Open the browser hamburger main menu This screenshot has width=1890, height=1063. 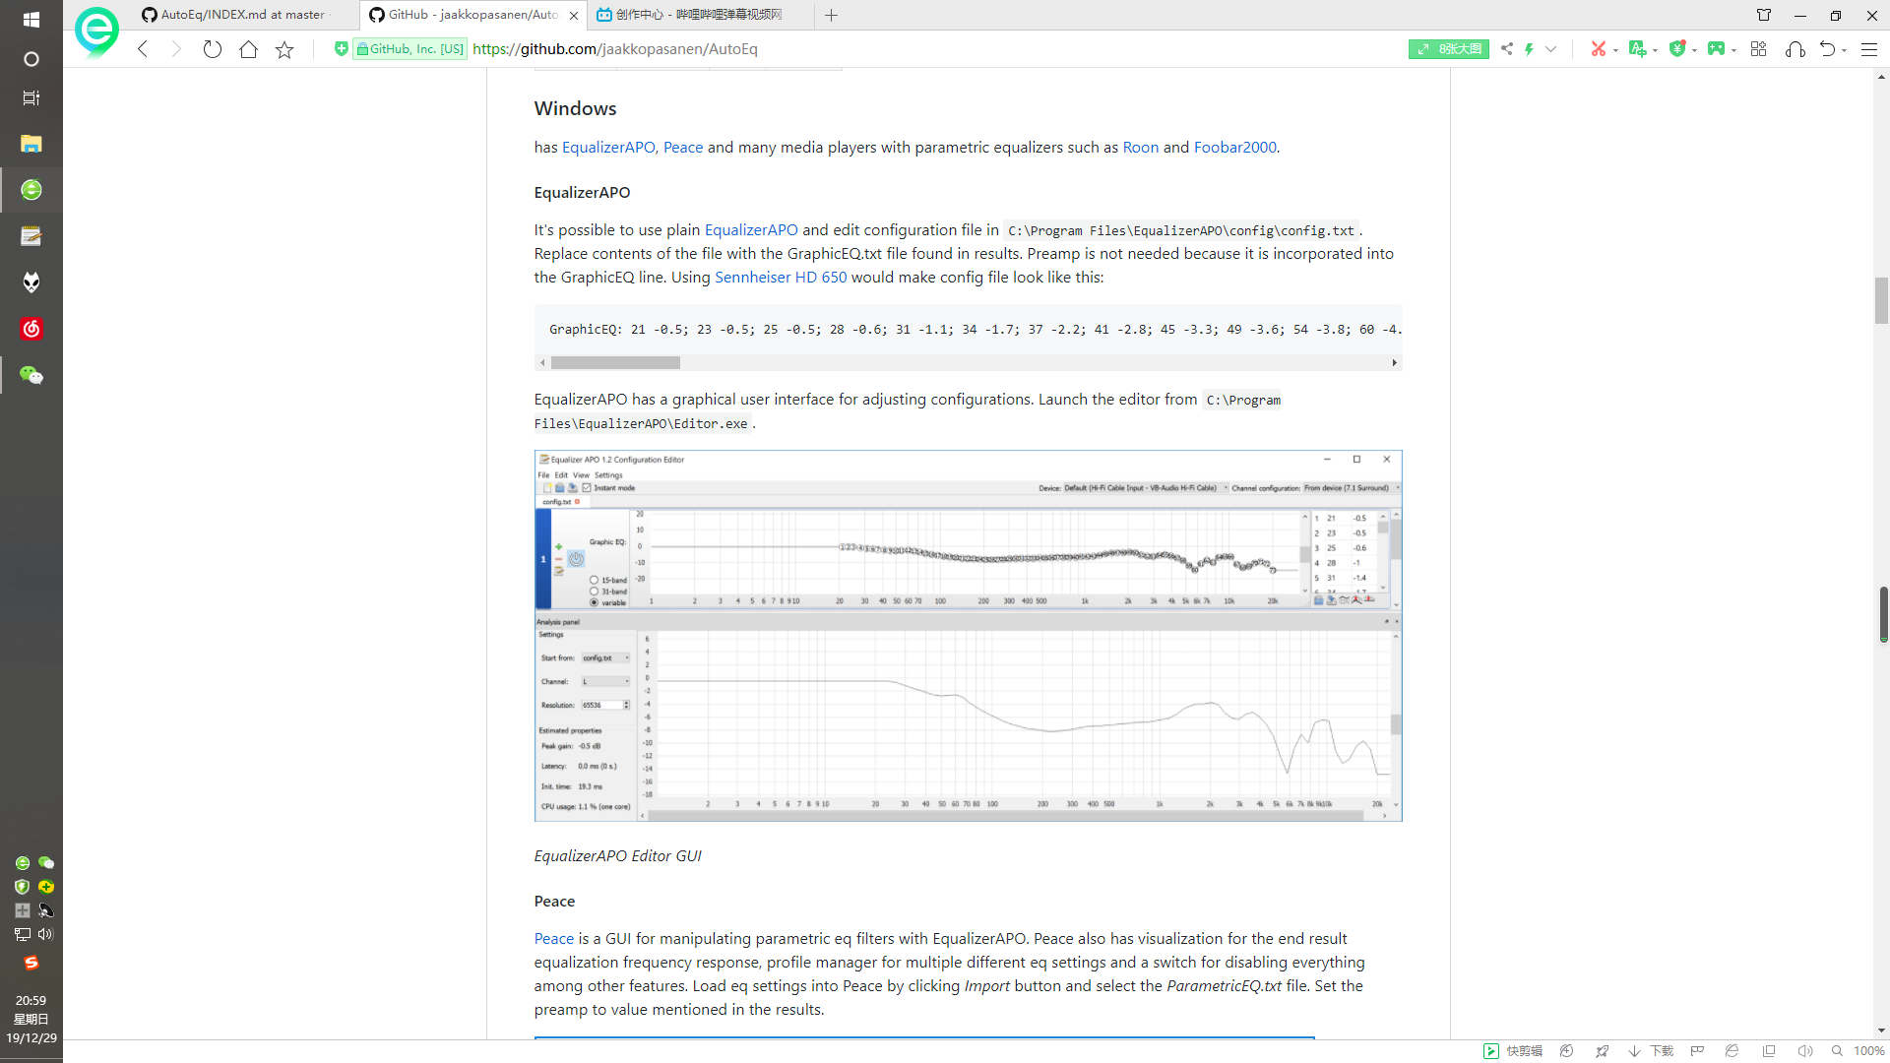(1869, 49)
